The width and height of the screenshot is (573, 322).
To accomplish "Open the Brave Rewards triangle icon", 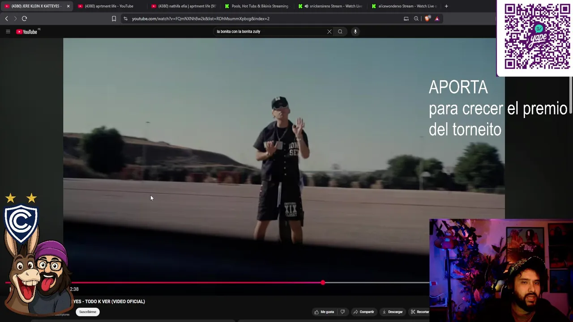I will point(437,18).
